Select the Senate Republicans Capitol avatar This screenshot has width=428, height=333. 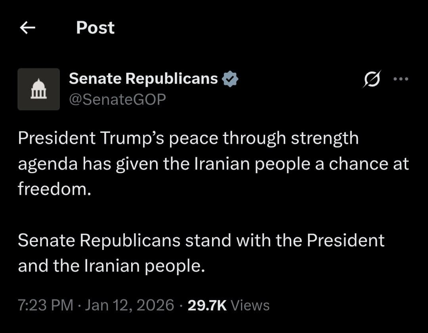point(38,89)
